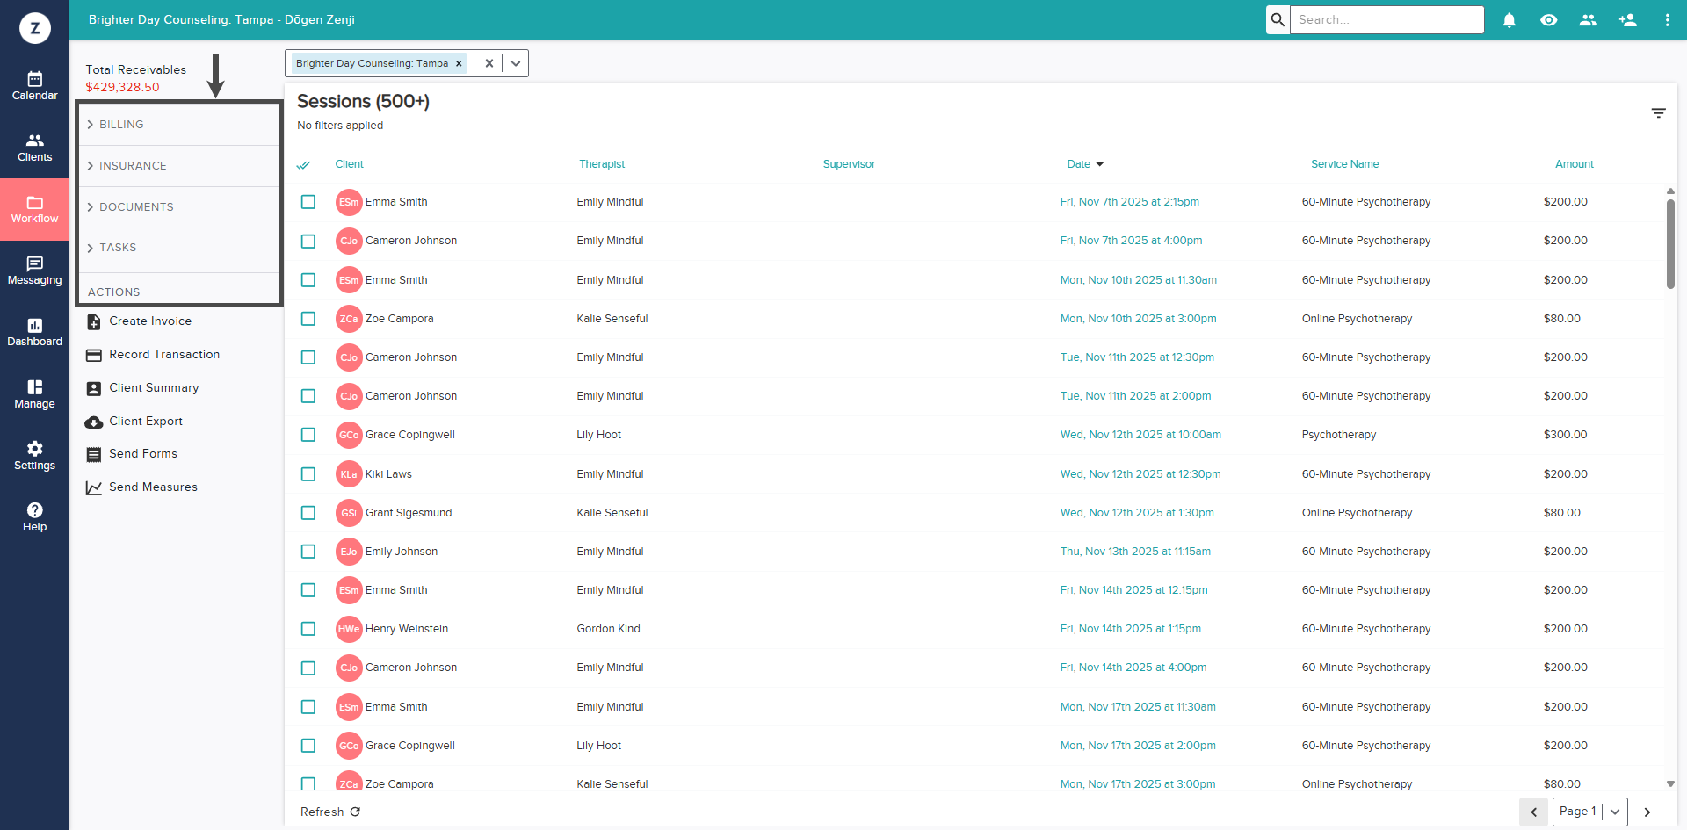Go to Clients in sidebar
The image size is (1687, 830).
(34, 148)
